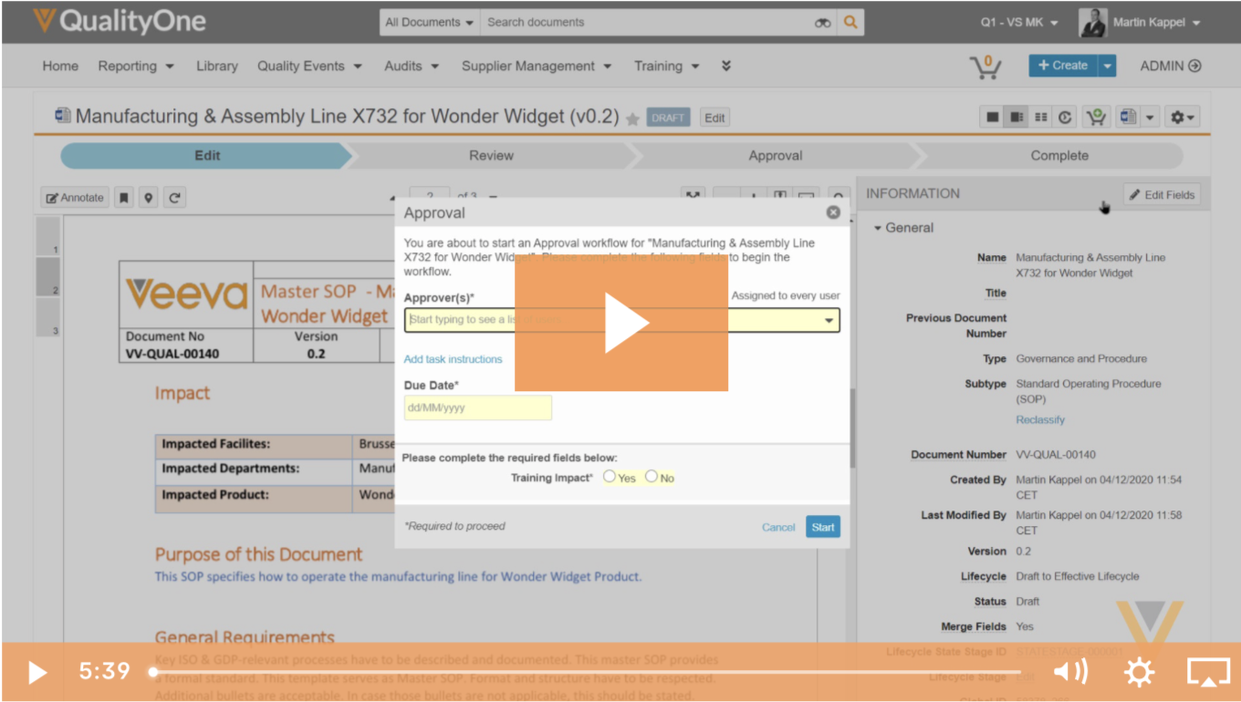Image resolution: width=1241 pixels, height=702 pixels.
Task: Click the bookmark icon in viewer toolbar
Action: pyautogui.click(x=124, y=198)
